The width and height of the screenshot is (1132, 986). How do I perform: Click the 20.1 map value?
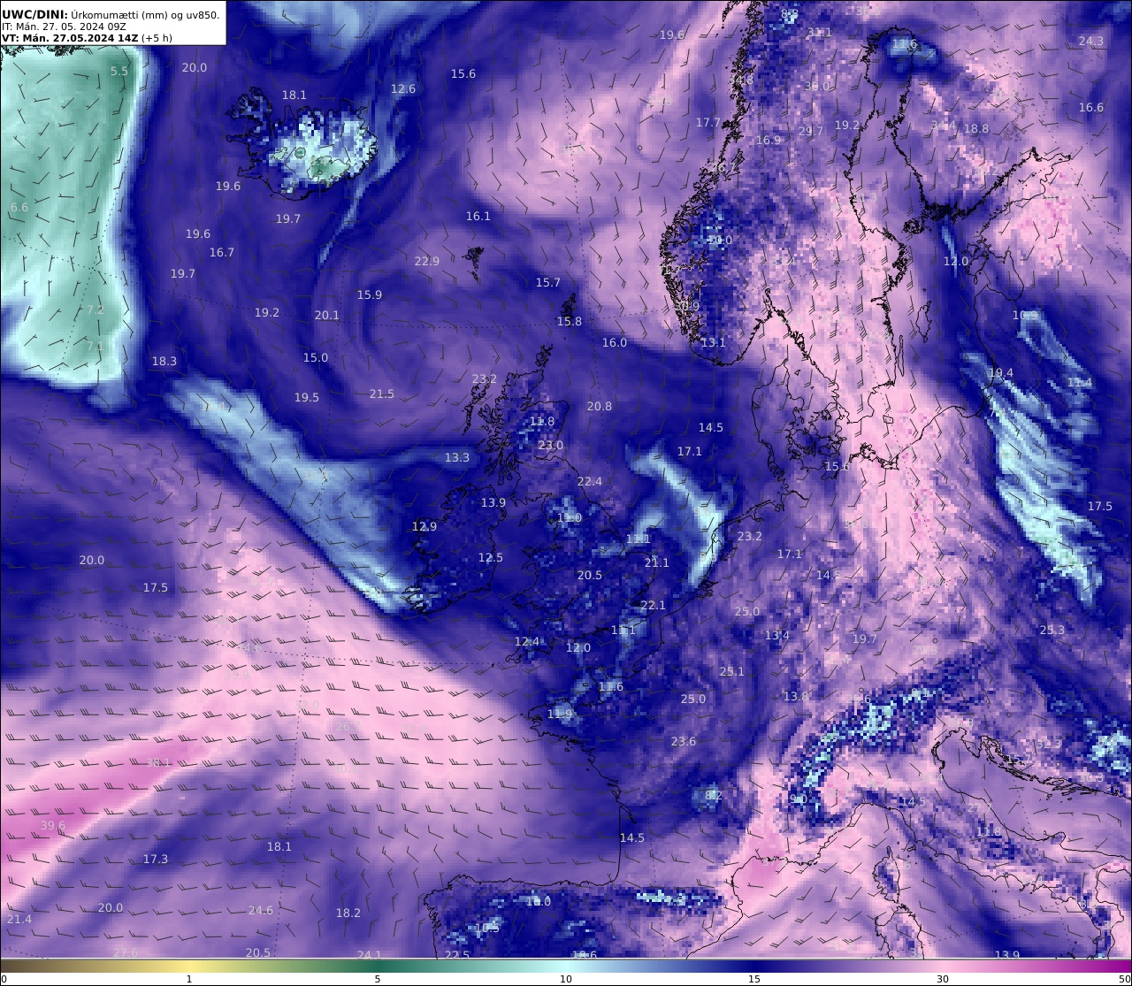(327, 315)
